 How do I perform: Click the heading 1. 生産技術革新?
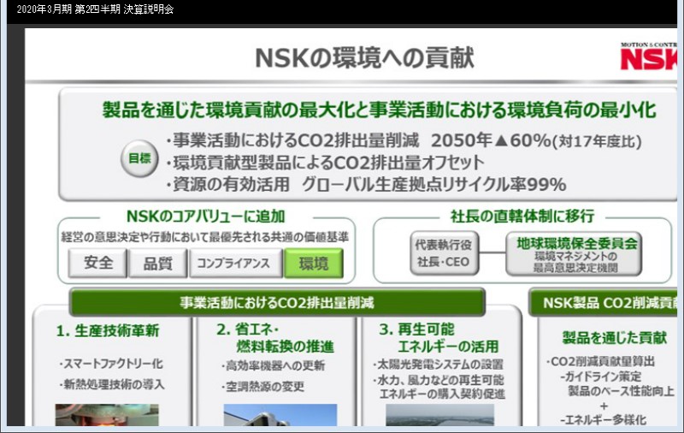(108, 331)
